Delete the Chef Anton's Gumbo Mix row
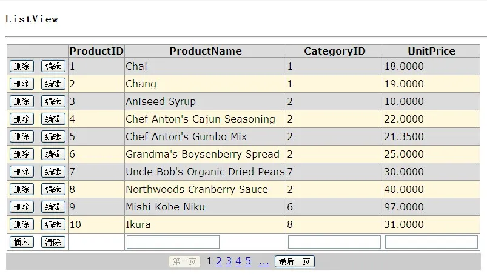This screenshot has height=279, width=487. point(21,136)
